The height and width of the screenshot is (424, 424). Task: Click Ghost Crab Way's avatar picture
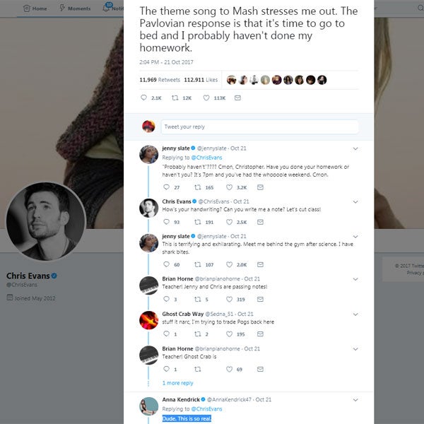pos(148,319)
